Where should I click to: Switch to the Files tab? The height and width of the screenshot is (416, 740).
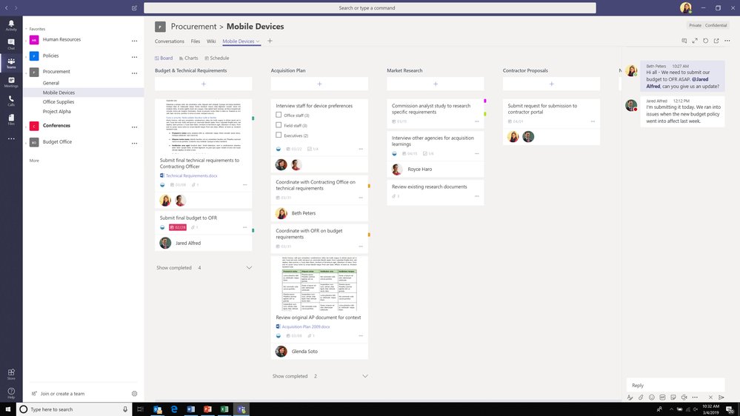[196, 41]
